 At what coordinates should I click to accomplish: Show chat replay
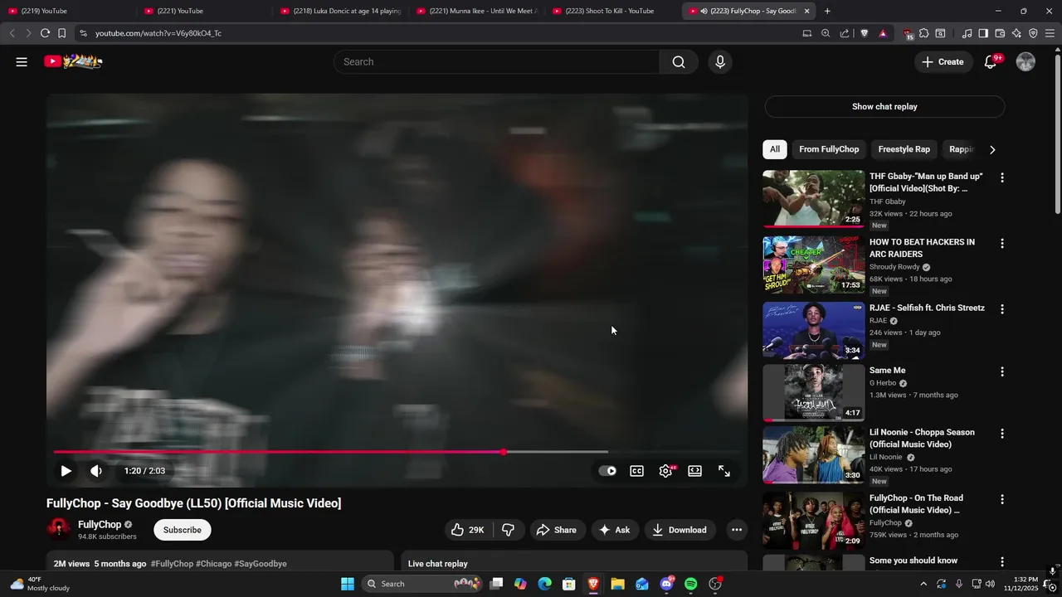pos(884,106)
